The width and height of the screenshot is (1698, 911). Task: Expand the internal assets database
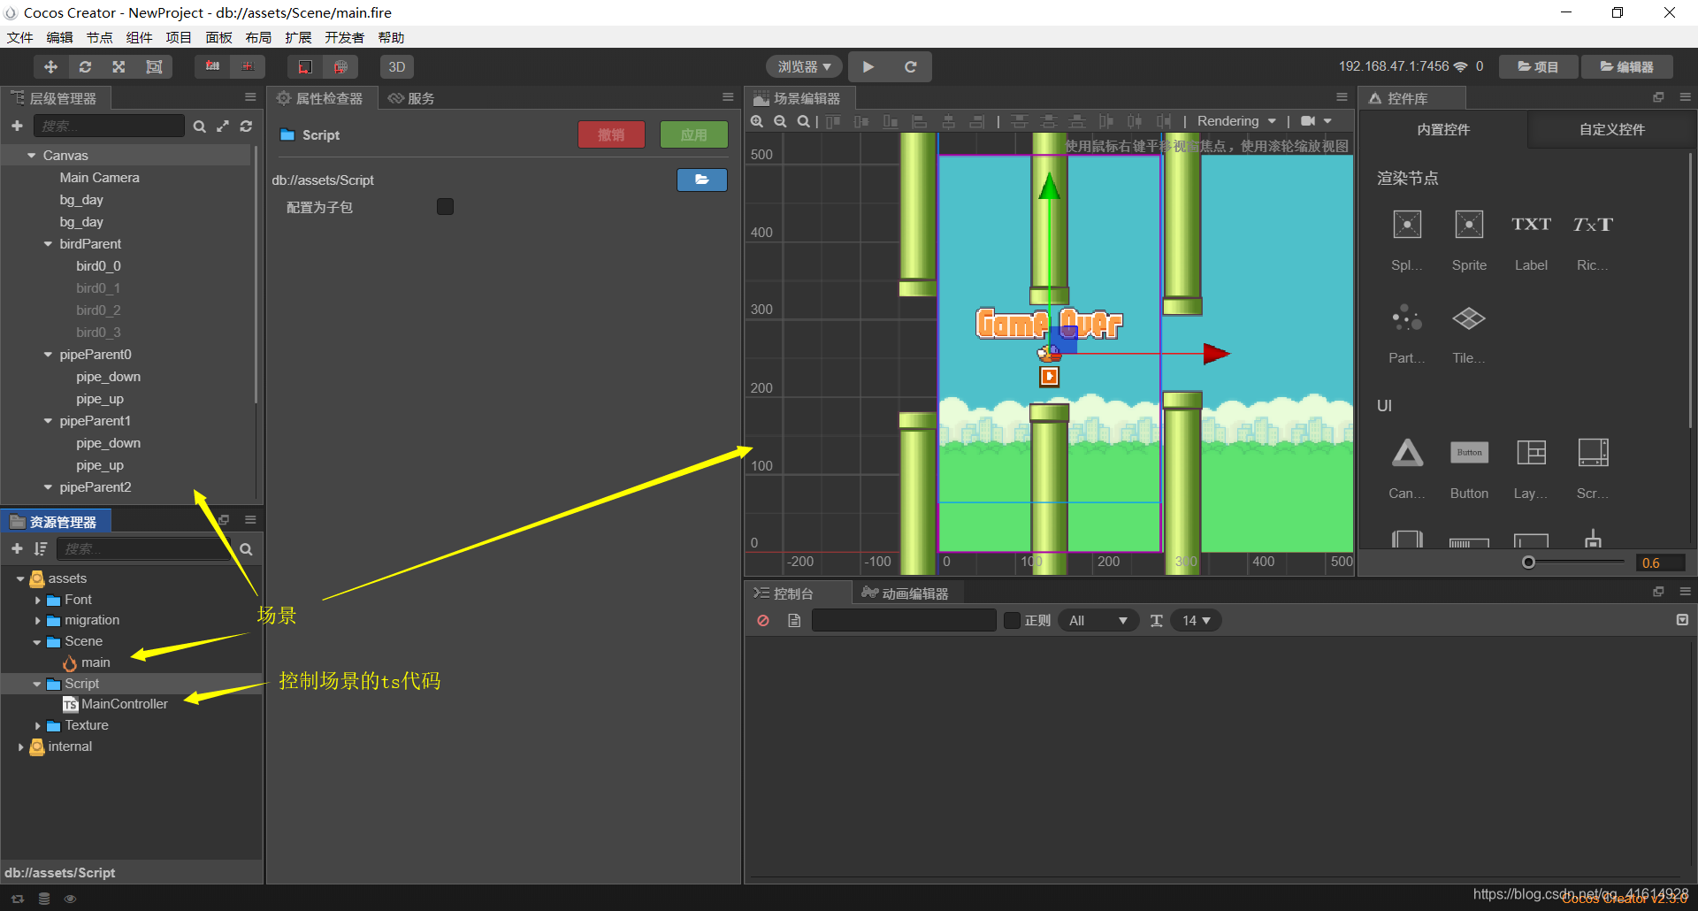click(20, 746)
